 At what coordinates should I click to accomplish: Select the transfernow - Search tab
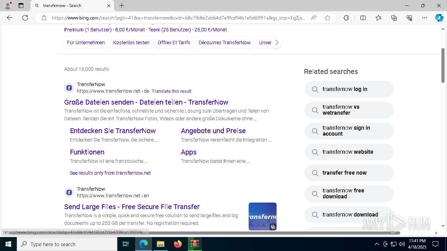72,6
